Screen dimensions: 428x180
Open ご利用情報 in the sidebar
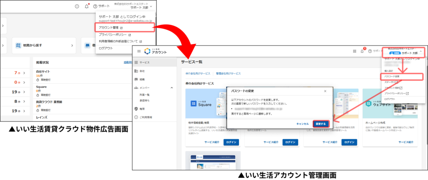[155, 117]
